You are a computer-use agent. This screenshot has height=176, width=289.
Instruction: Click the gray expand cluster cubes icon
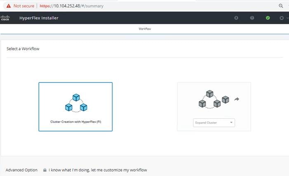214,100
